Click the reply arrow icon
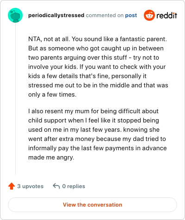Screen dimensions: 185x220 point(56,186)
